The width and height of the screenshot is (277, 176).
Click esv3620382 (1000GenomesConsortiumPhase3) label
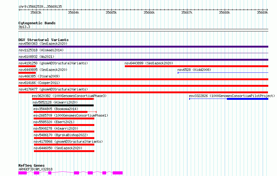pos(69,96)
